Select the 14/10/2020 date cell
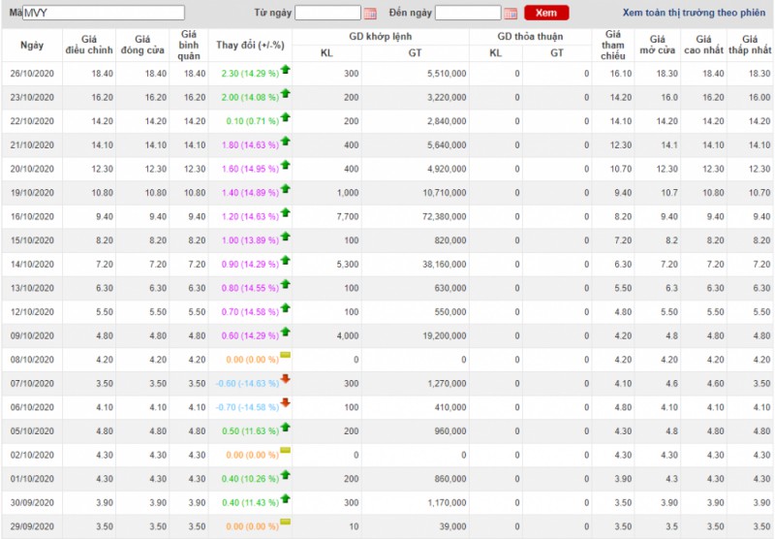Image resolution: width=775 pixels, height=539 pixels. point(31,265)
